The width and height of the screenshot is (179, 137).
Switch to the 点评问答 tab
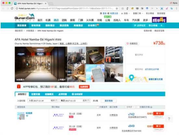coord(63,94)
